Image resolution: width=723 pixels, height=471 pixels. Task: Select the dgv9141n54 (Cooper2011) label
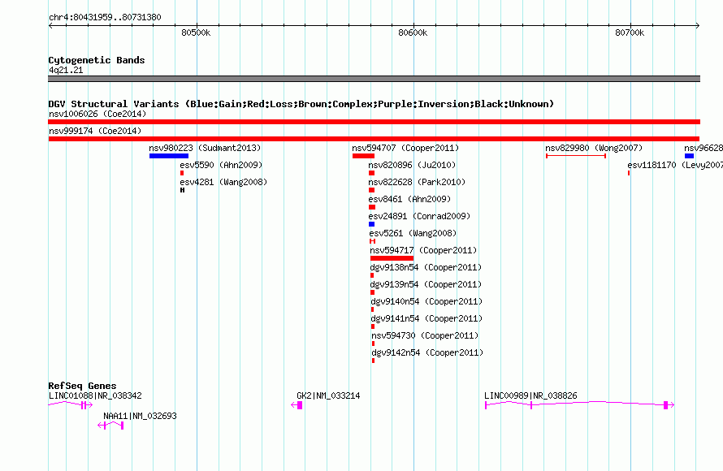click(x=426, y=318)
